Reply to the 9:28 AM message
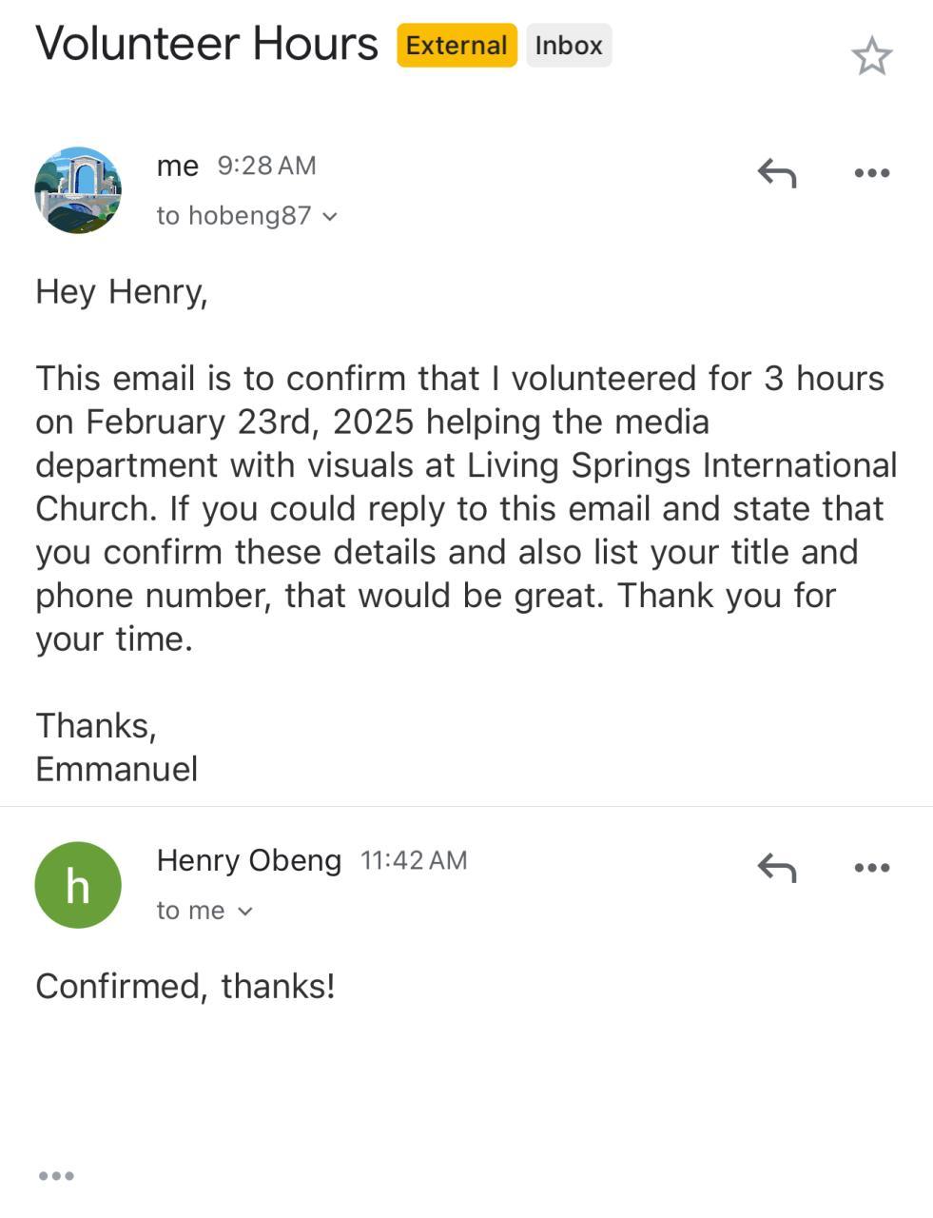This screenshot has height=1218, width=933. pos(776,173)
